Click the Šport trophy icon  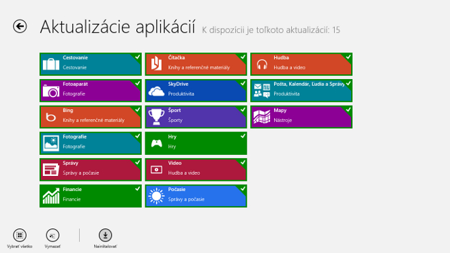tap(156, 117)
